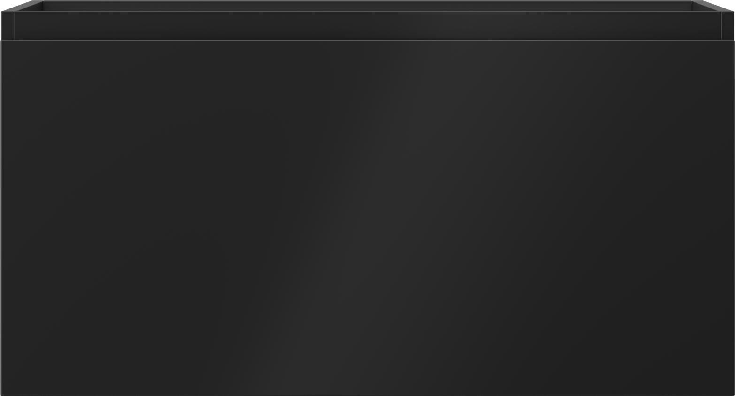This screenshot has width=735, height=396.
Task: Click the bottom right corner of the front panel
Action: (x=733, y=394)
